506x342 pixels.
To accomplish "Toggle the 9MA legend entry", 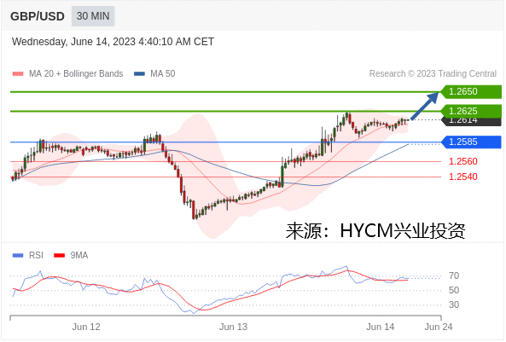I will (71, 255).
